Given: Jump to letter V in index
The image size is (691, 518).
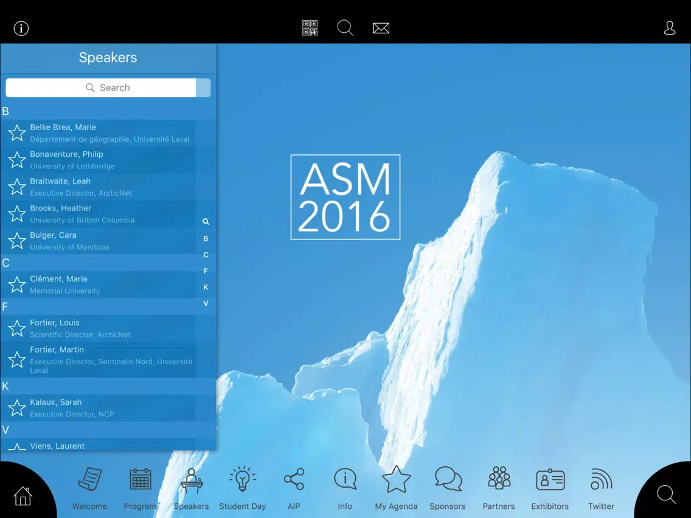Looking at the screenshot, I should click(206, 303).
